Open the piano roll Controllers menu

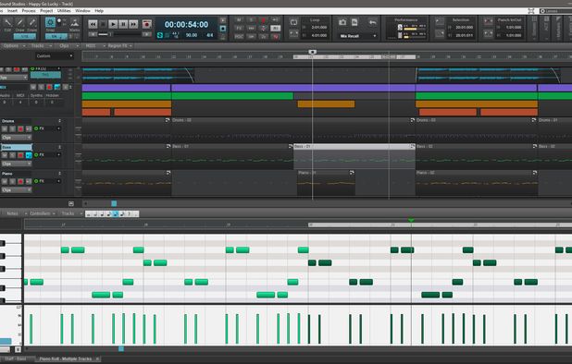(x=40, y=213)
